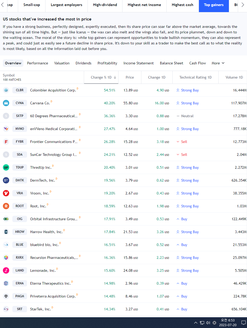This screenshot has width=247, height=328.
Task: Open the More columns dropdown
Action: click(218, 63)
